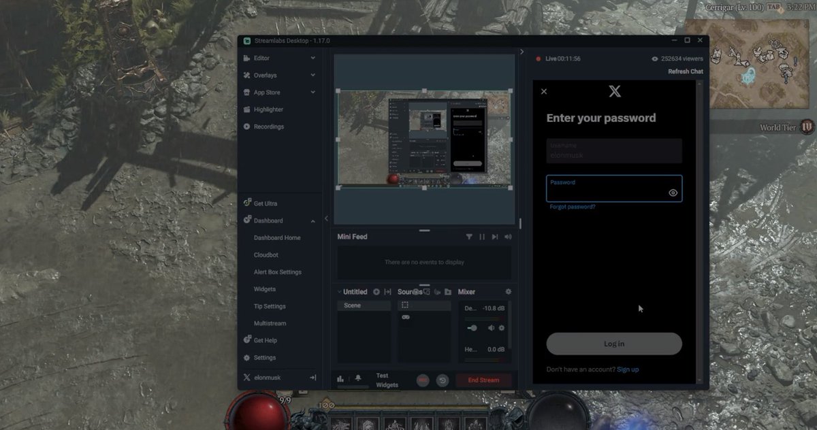Open Settings in the sidebar
Viewport: 817px width, 430px height.
click(x=265, y=357)
